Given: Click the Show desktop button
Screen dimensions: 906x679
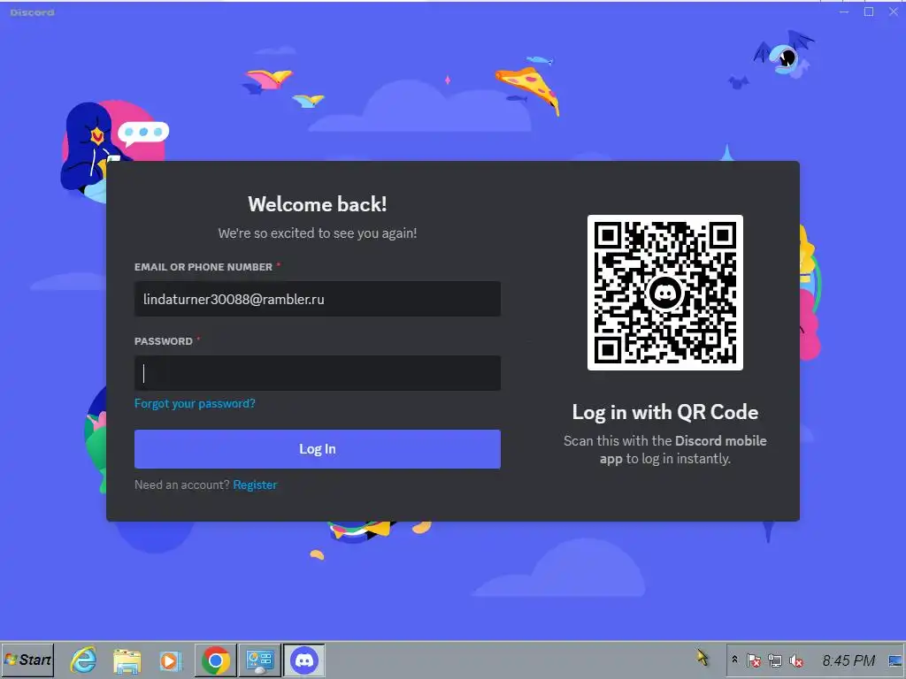Looking at the screenshot, I should click(895, 660).
